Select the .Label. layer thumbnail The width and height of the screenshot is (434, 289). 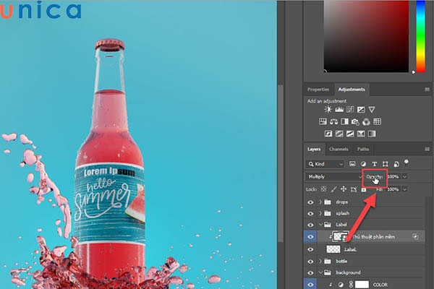point(334,248)
